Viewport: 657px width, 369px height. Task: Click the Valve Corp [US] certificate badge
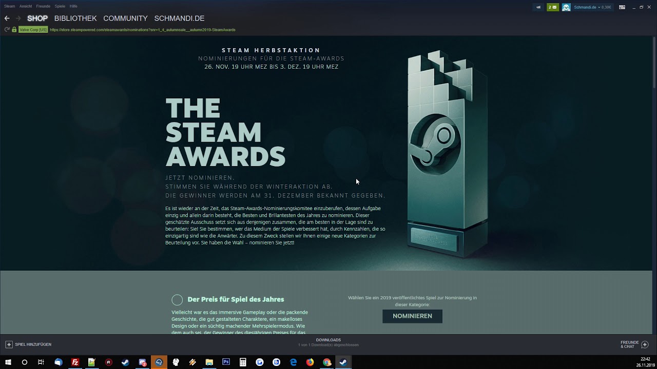click(33, 30)
